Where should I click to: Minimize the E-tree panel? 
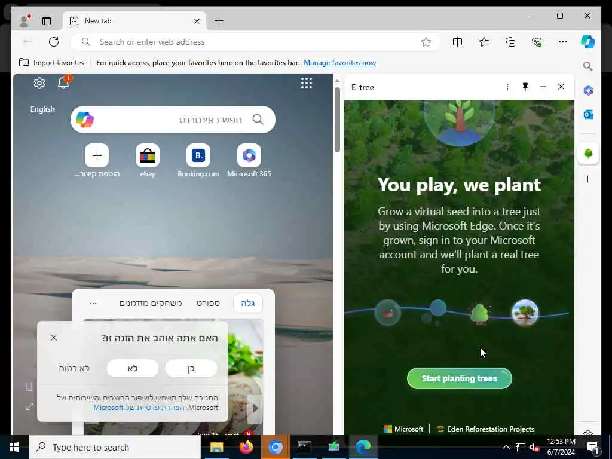(543, 87)
